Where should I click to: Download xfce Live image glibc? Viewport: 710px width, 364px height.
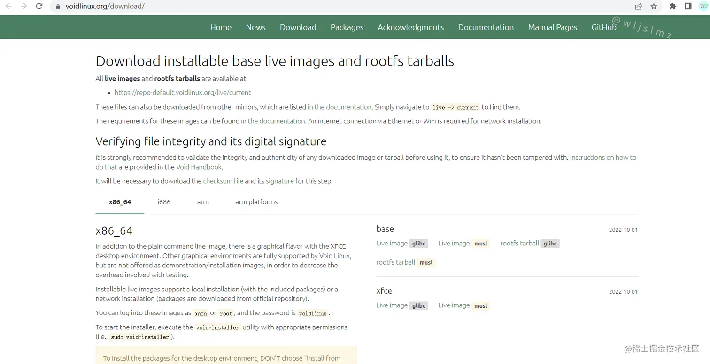click(402, 305)
